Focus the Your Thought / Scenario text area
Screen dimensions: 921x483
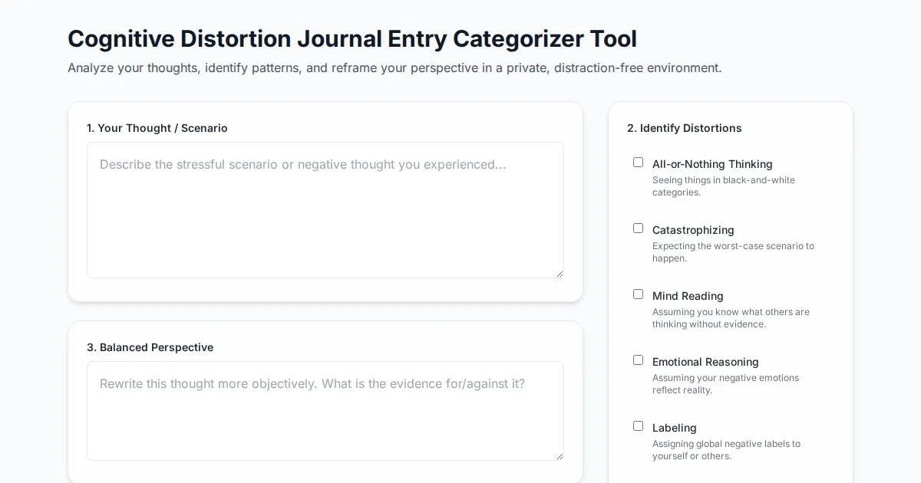[x=325, y=210]
